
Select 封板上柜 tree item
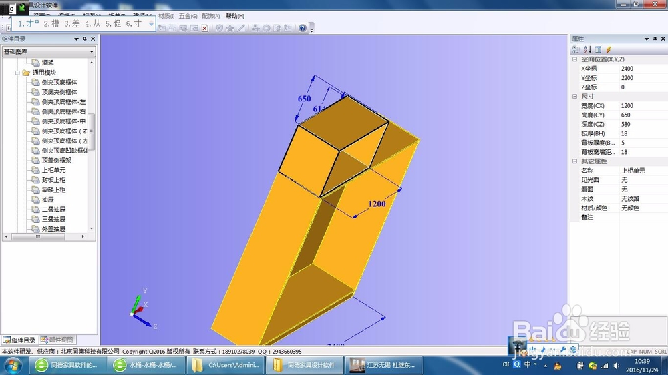click(53, 180)
